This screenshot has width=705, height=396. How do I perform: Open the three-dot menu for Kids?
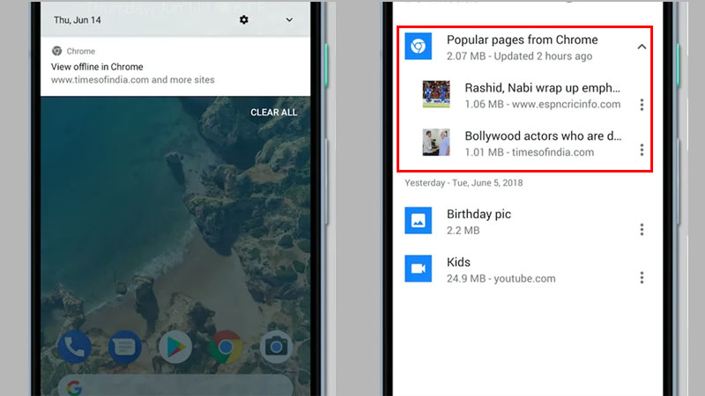[642, 278]
